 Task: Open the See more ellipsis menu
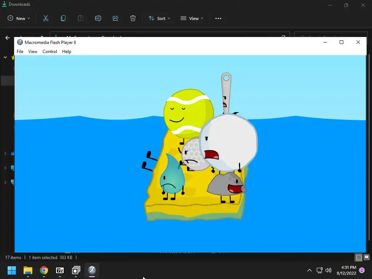click(x=218, y=18)
